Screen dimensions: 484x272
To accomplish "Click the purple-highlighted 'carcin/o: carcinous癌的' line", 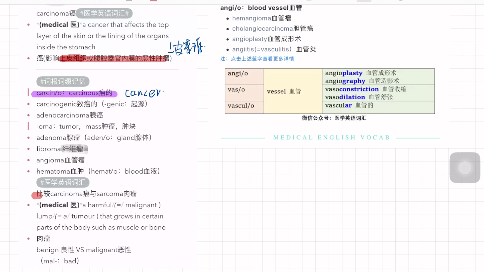I will [74, 93].
